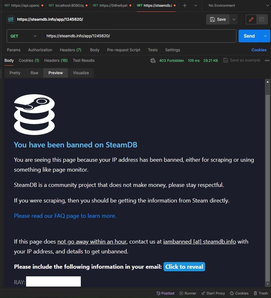
Task: Open the api.openc request tab
Action: pos(24,5)
